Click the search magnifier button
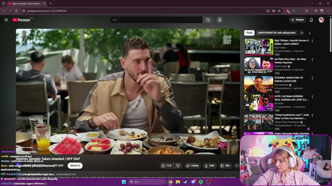The height and width of the screenshot is (186, 332). (208, 20)
